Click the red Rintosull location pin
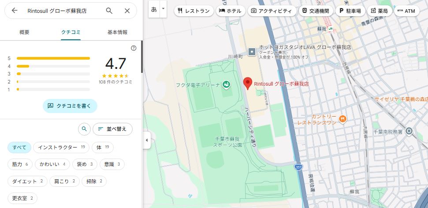Image resolution: width=428 pixels, height=208 pixels. pos(248,83)
